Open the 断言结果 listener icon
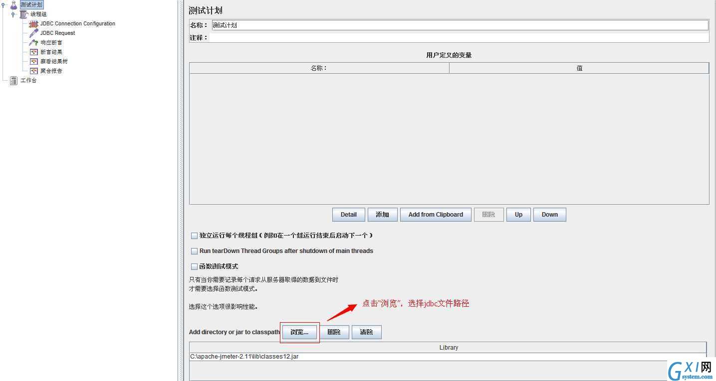716x381 pixels. click(x=33, y=52)
